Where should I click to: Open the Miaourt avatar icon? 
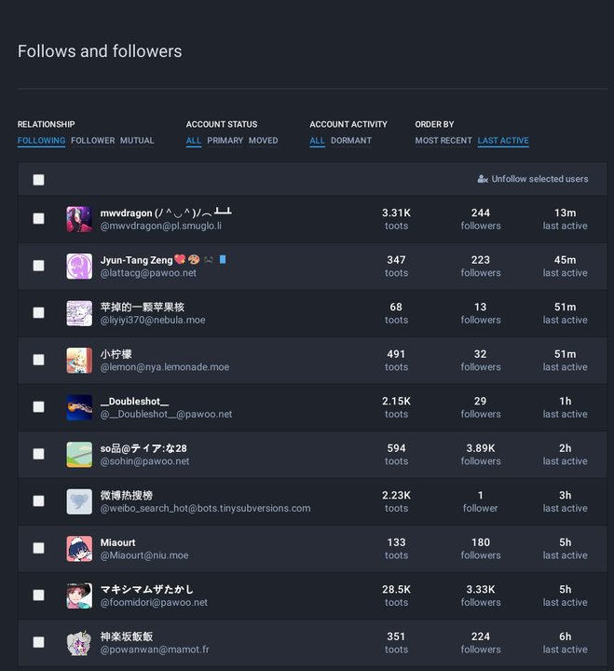point(79,549)
